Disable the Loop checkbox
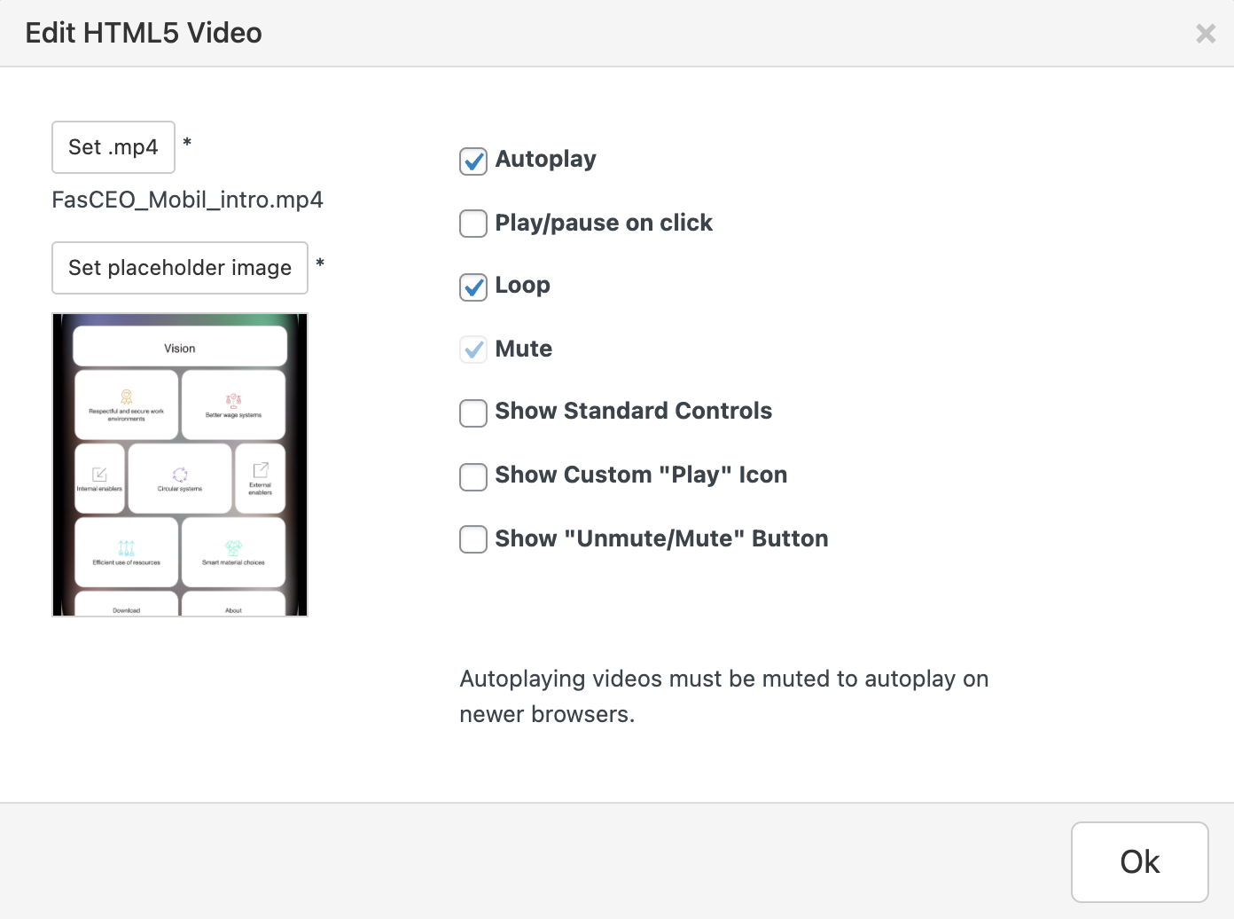Screen dimensions: 1234x919 point(473,287)
